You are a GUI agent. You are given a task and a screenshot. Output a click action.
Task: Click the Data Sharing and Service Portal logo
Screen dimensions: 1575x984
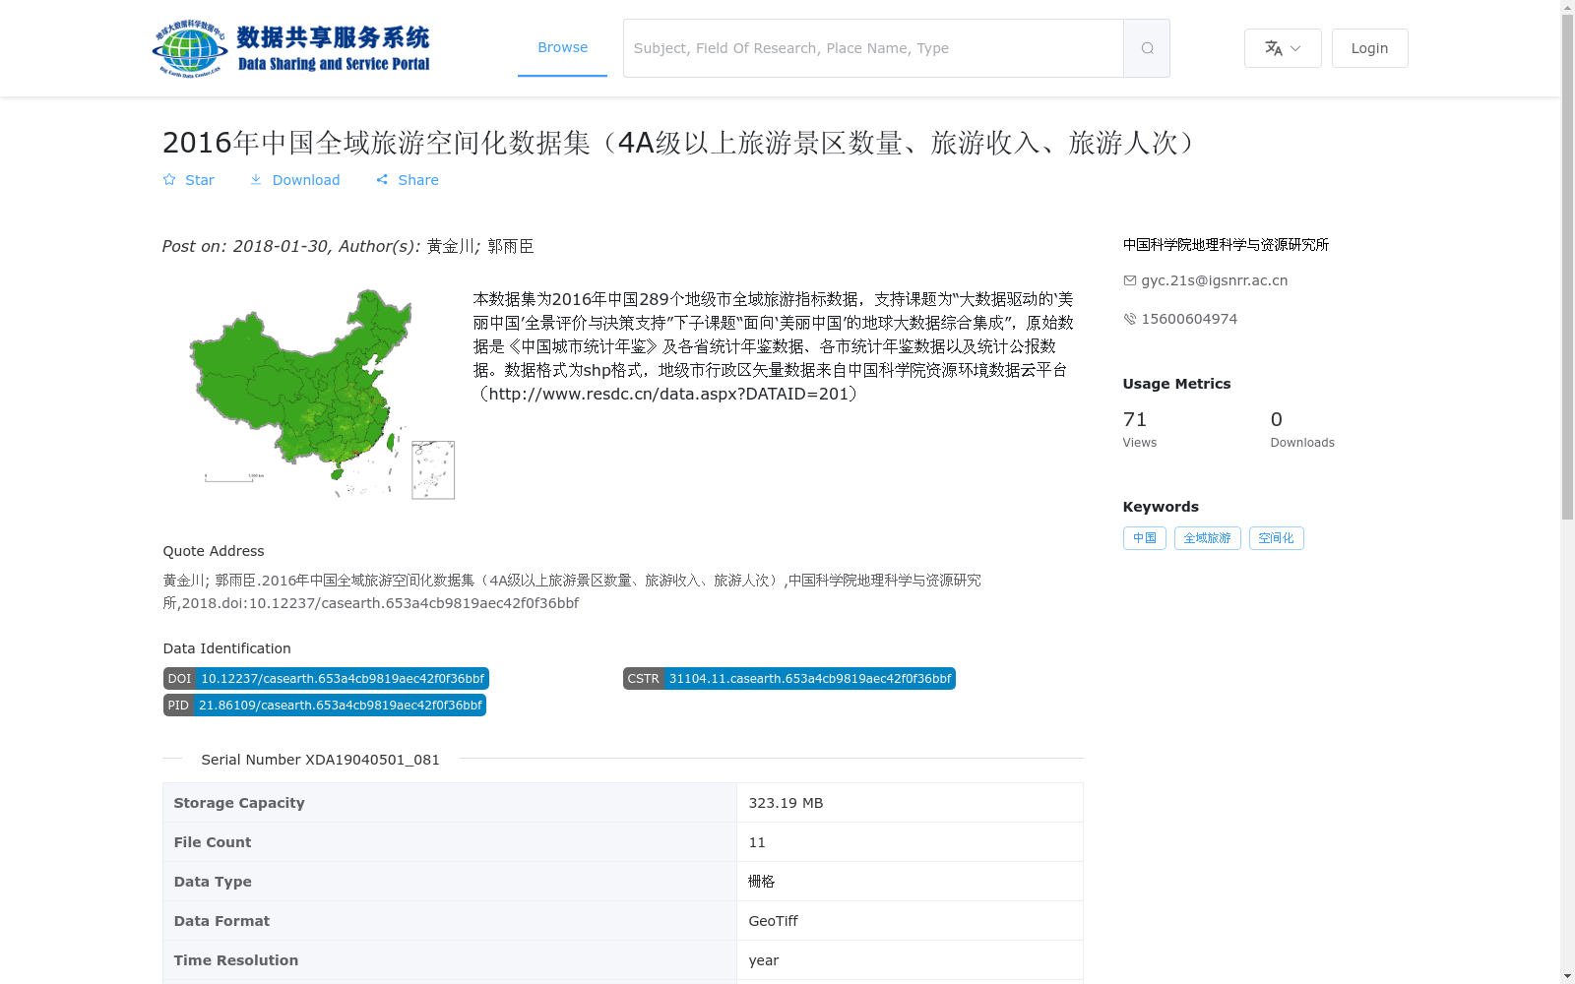click(x=291, y=48)
